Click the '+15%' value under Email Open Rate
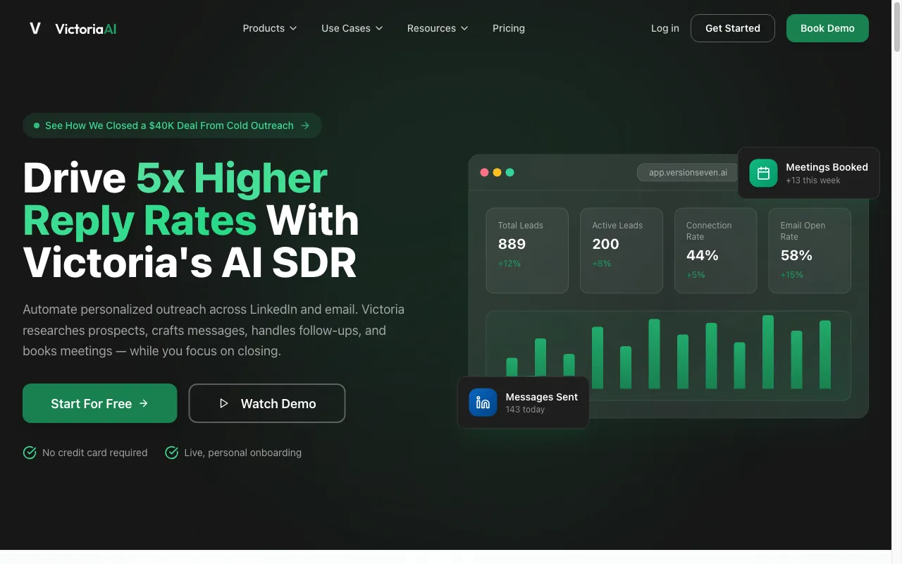Screen dimensions: 902x564 (792, 275)
